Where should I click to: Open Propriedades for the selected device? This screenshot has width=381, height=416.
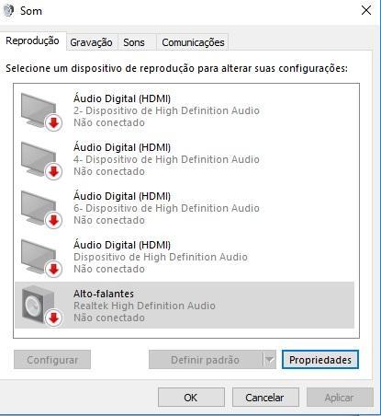(320, 360)
